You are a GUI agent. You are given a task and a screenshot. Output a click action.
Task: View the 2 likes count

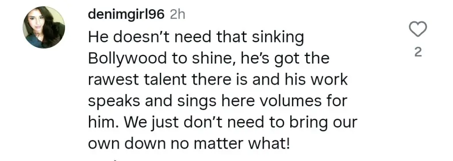coord(418,52)
